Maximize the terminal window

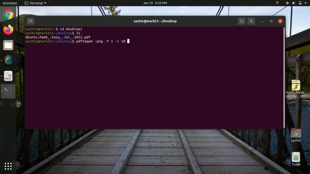click(271, 21)
